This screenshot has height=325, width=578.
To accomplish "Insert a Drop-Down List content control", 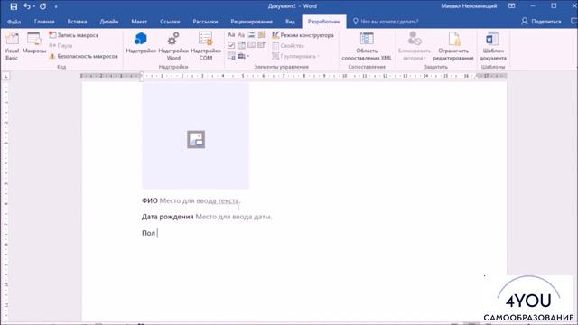I will pyautogui.click(x=251, y=45).
